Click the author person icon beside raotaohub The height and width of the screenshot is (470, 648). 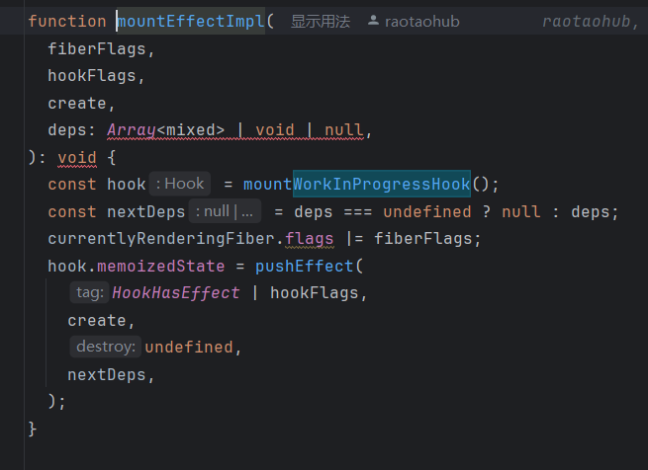[x=373, y=21]
